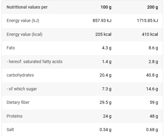
Task: Select the 200 g column header
Action: [152, 7]
